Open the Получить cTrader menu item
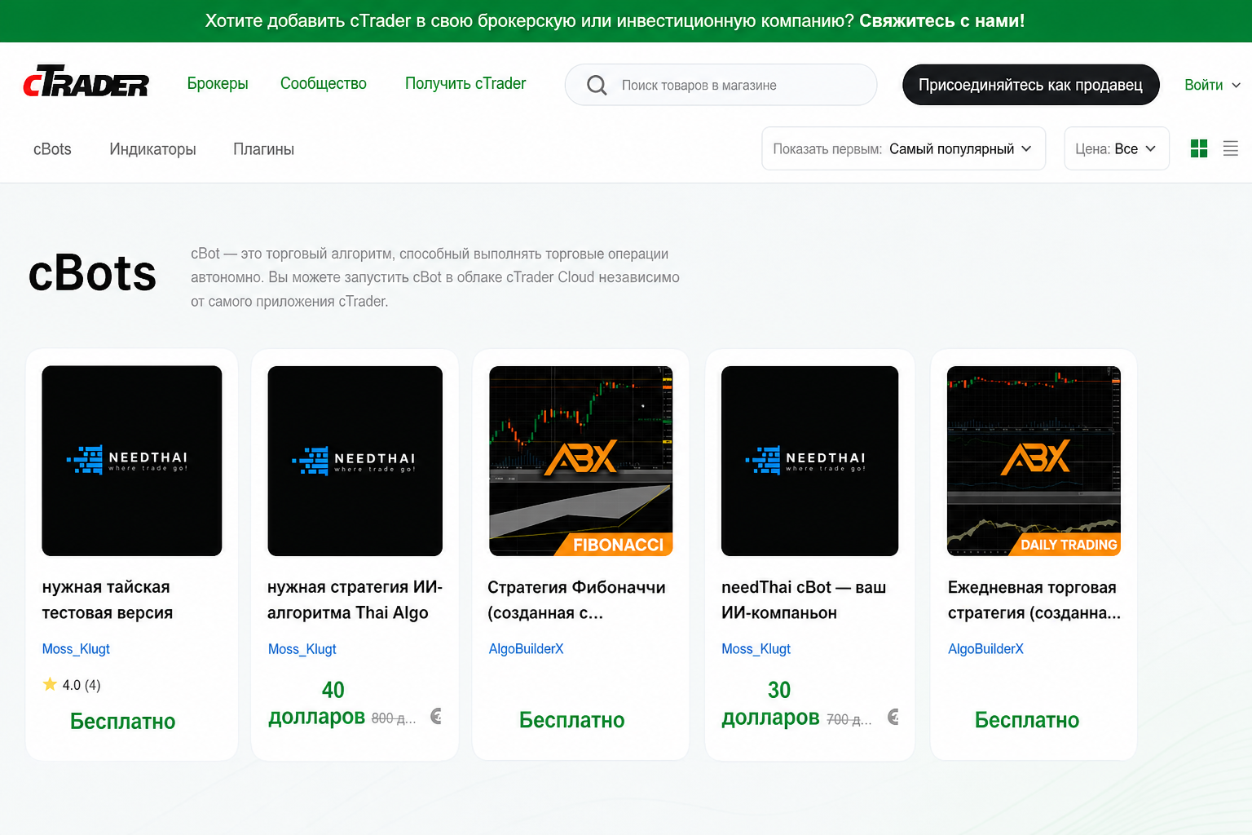 coord(465,83)
